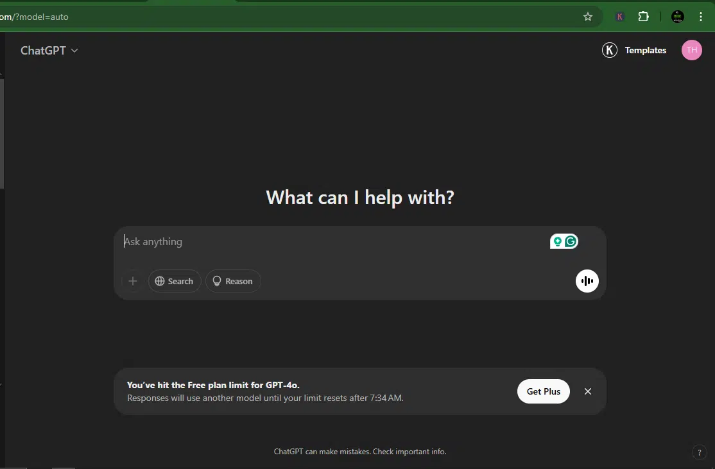Screen dimensions: 715x469
Task: Expand the ChatGPT model dropdown
Action: (x=49, y=51)
